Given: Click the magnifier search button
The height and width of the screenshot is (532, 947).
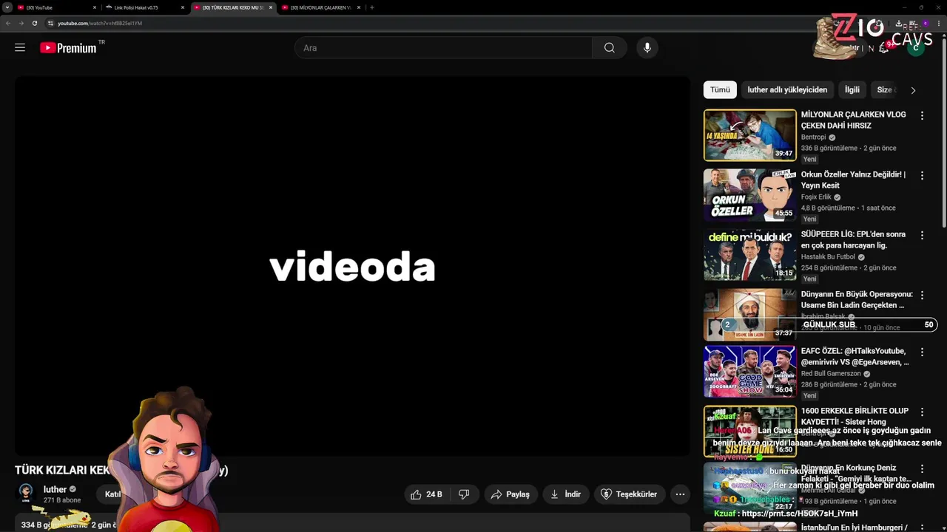Looking at the screenshot, I should [609, 48].
